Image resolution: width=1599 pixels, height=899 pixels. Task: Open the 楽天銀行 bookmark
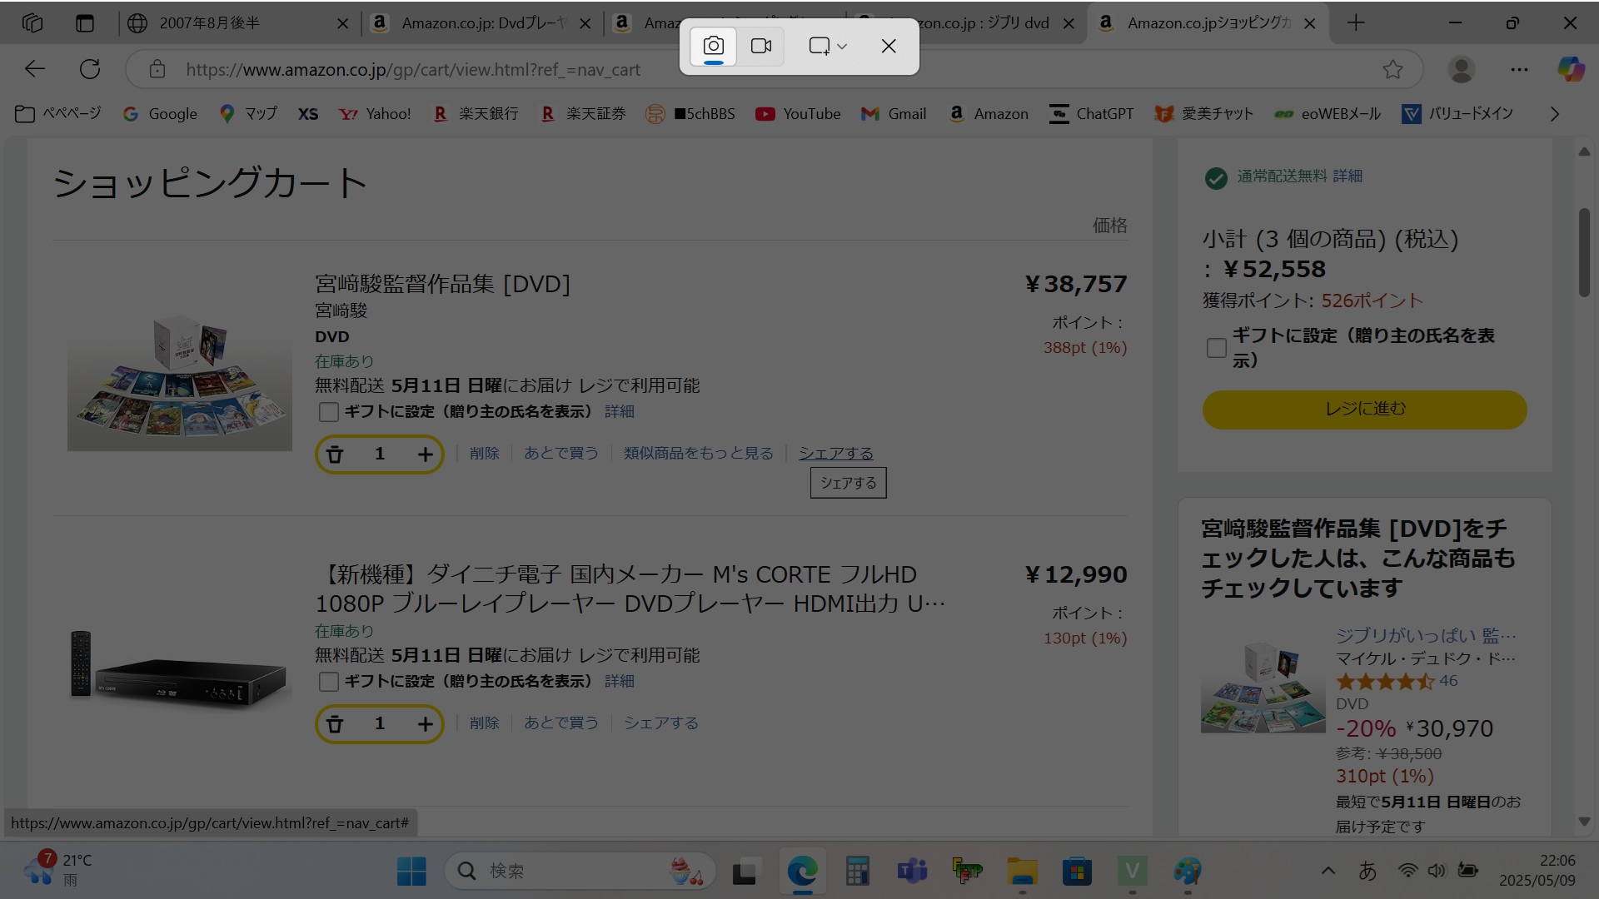coord(476,114)
